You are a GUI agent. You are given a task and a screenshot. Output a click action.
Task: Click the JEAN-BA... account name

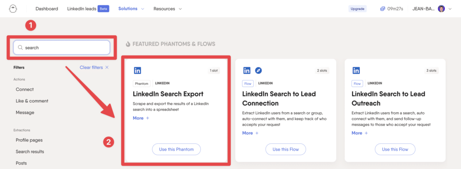click(424, 9)
